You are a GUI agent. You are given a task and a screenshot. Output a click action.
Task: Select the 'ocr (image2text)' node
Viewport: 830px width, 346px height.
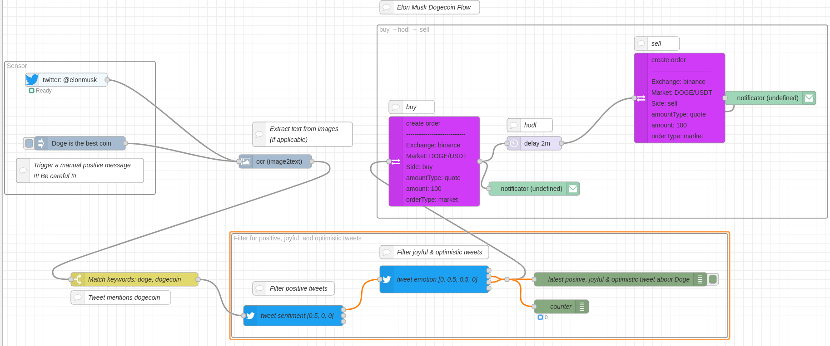tap(275, 161)
